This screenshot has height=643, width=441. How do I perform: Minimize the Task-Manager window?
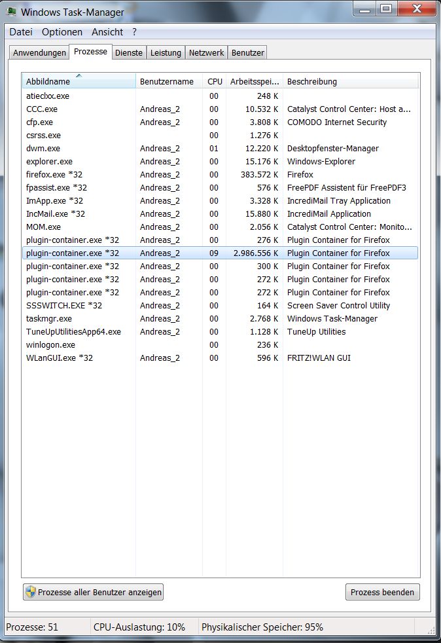pos(364,9)
